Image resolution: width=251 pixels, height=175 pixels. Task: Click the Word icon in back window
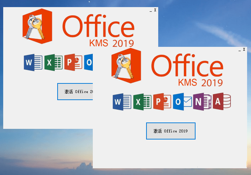click(33, 62)
